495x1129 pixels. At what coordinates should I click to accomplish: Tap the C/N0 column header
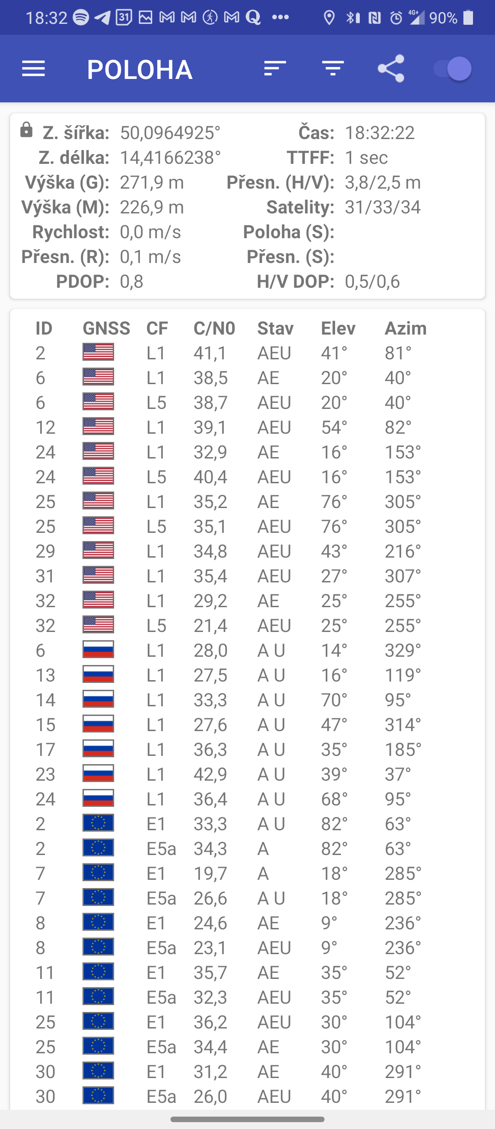click(214, 328)
